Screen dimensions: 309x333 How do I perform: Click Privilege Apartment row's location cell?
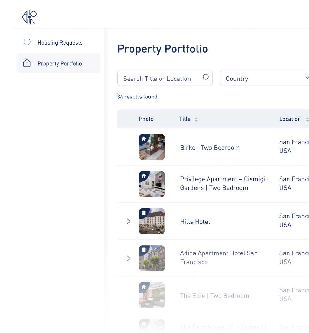[294, 183]
